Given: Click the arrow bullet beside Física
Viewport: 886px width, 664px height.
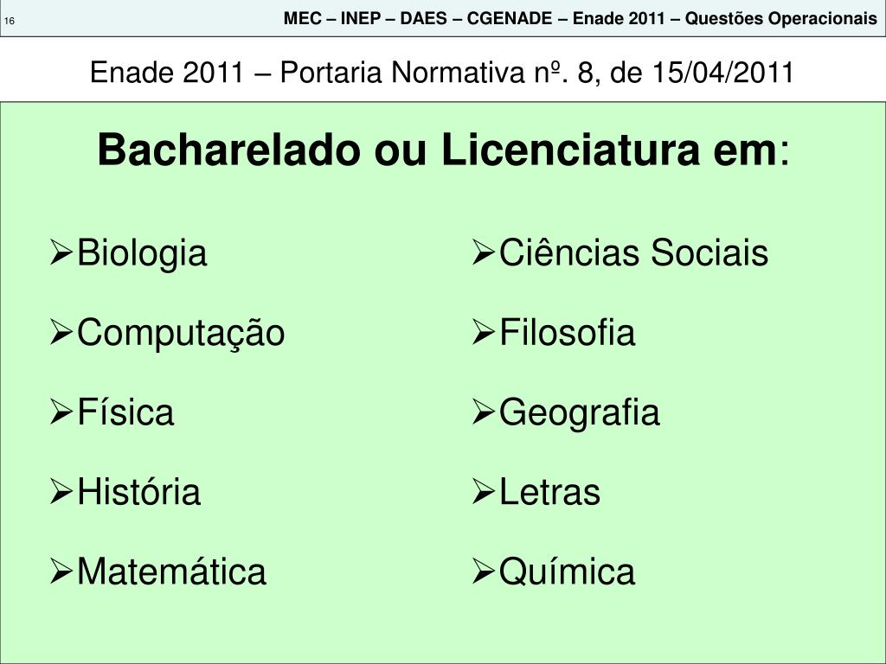Looking at the screenshot, I should coord(61,412).
